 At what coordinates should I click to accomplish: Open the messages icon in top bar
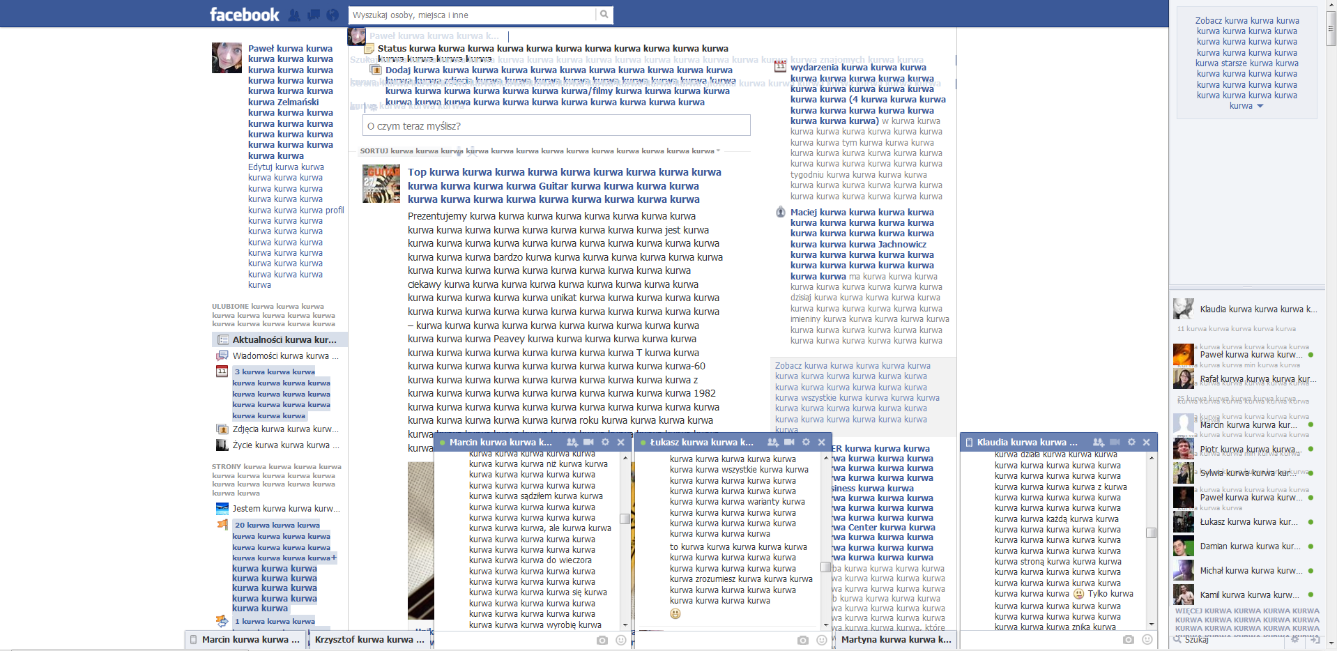pos(314,15)
